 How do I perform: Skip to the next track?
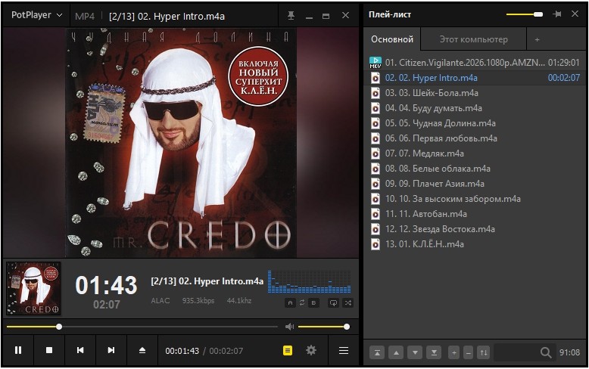111,350
